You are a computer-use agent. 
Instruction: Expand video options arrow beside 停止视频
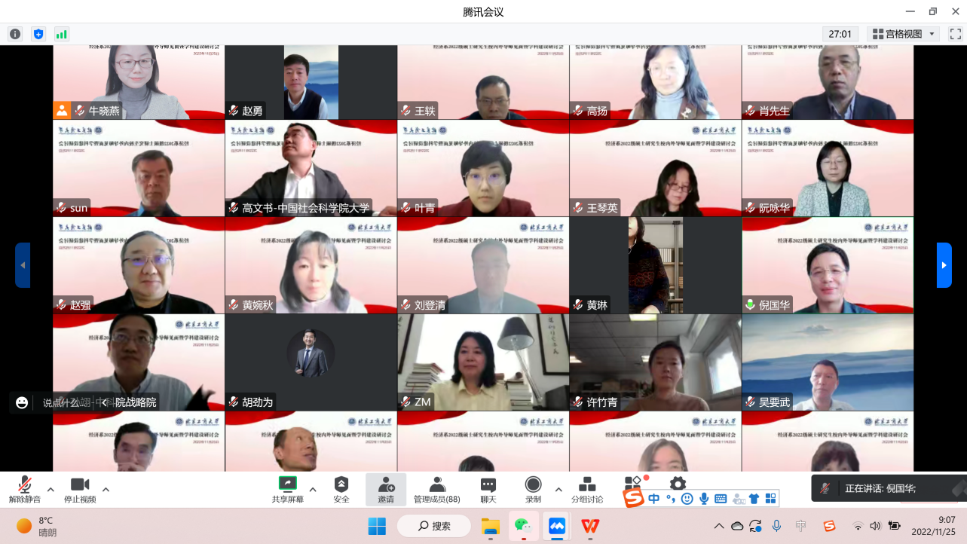(x=106, y=490)
